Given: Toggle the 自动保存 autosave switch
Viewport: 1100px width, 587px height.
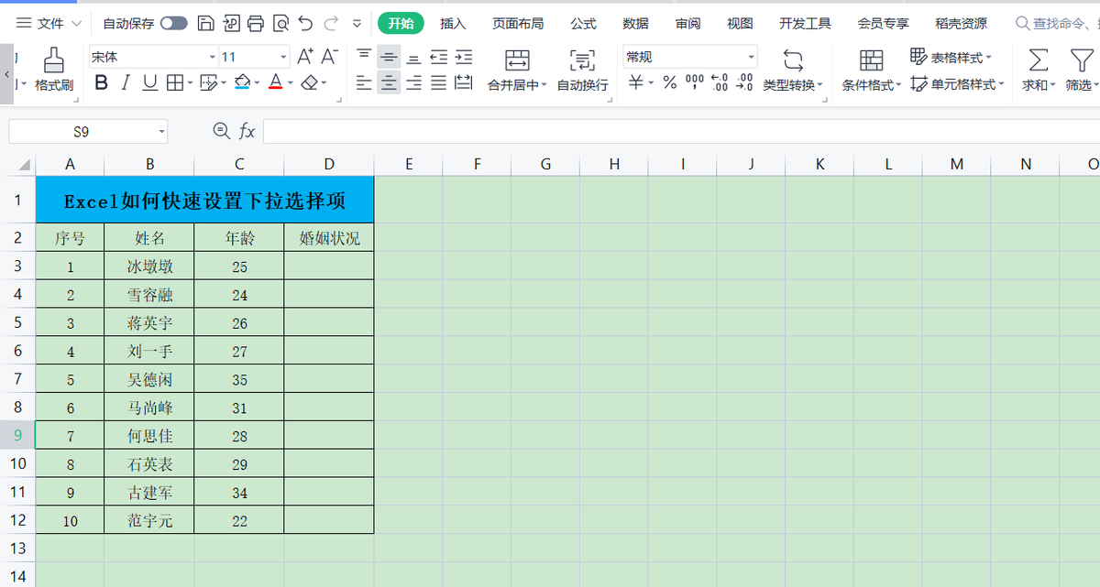Looking at the screenshot, I should click(173, 24).
